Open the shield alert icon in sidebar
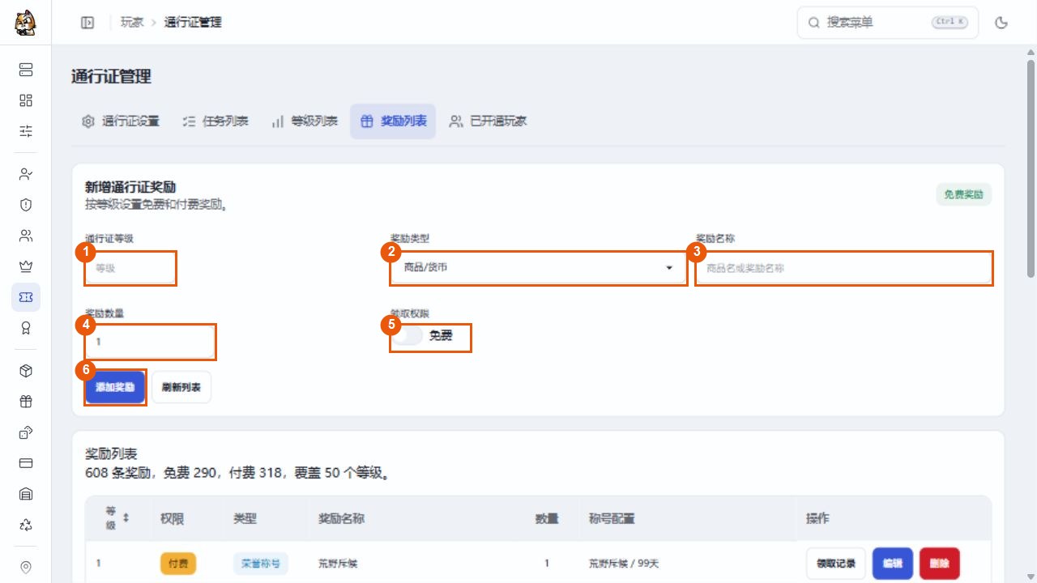Screen dimensions: 1037x583 (26, 205)
